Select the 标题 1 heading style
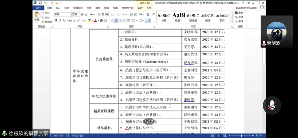 tap(178, 17)
